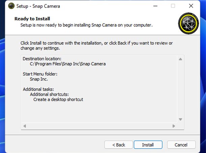This screenshot has height=153, width=206.
Task: Click the 'Additional shortcuts:' line
Action: [49, 94]
